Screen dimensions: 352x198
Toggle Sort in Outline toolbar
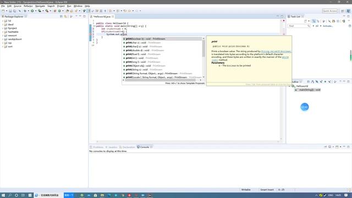(312, 82)
